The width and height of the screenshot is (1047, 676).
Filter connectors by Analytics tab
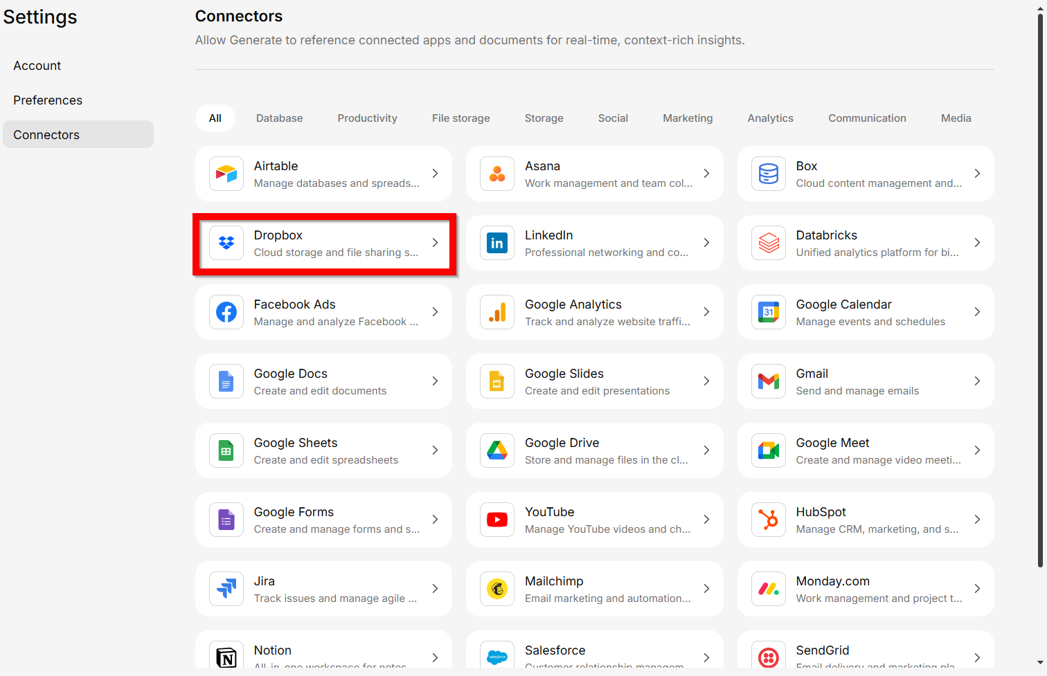pos(770,118)
